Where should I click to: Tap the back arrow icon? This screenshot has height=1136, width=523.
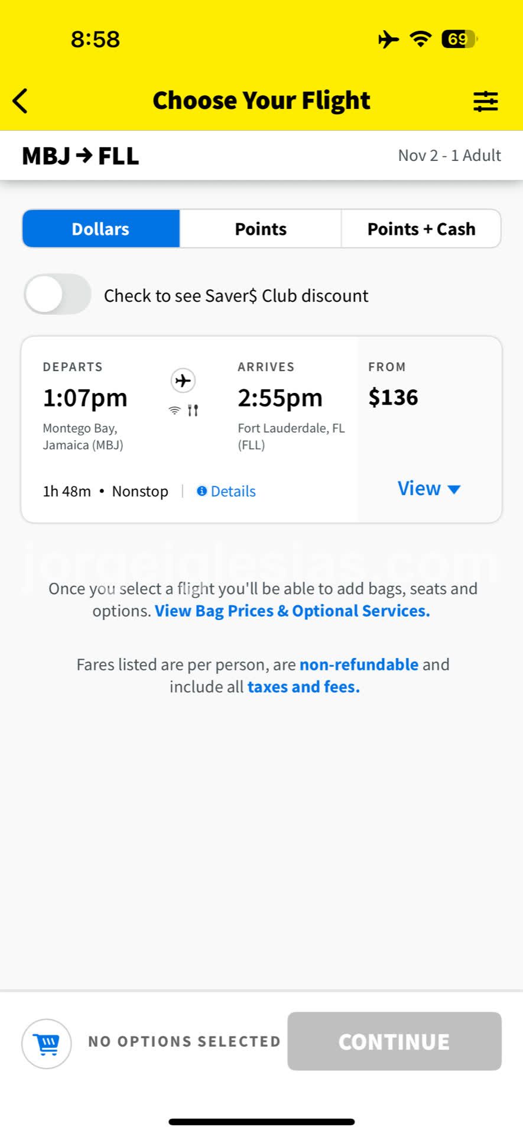point(21,101)
